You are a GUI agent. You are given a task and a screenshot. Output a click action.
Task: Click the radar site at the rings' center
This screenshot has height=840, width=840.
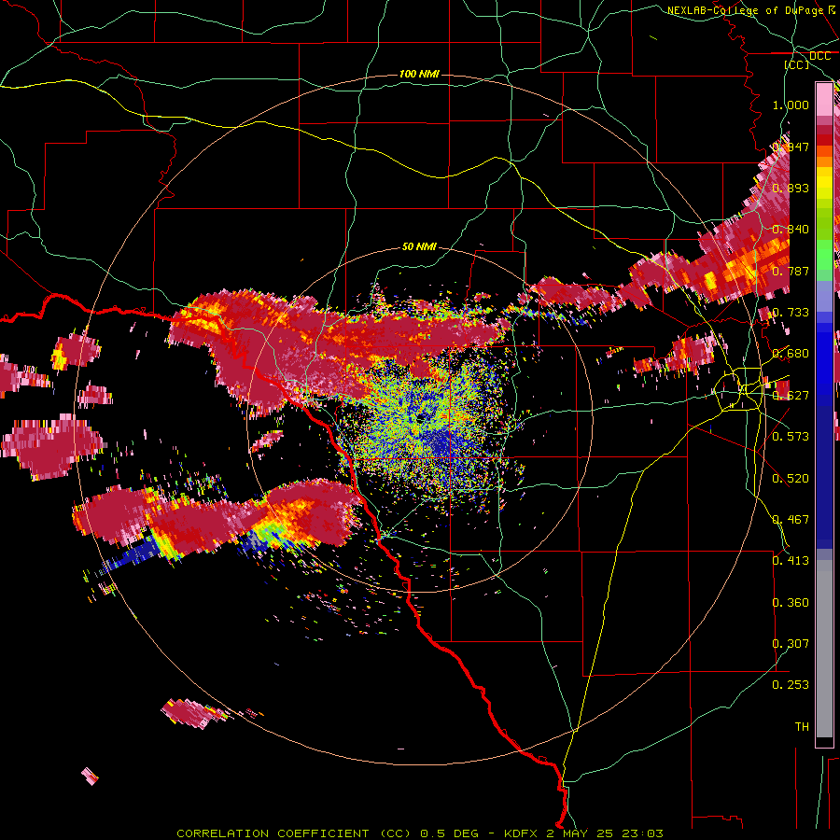click(x=421, y=418)
